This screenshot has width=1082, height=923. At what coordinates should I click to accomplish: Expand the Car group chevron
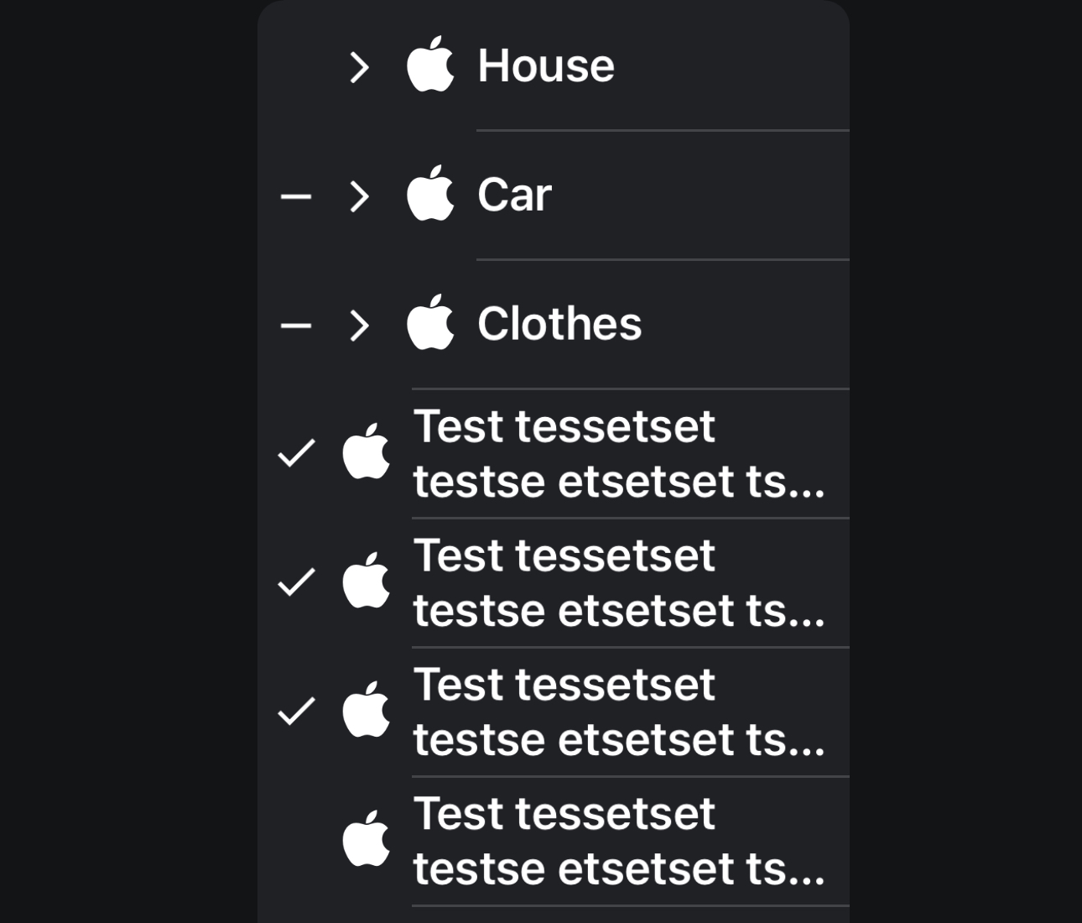[359, 196]
